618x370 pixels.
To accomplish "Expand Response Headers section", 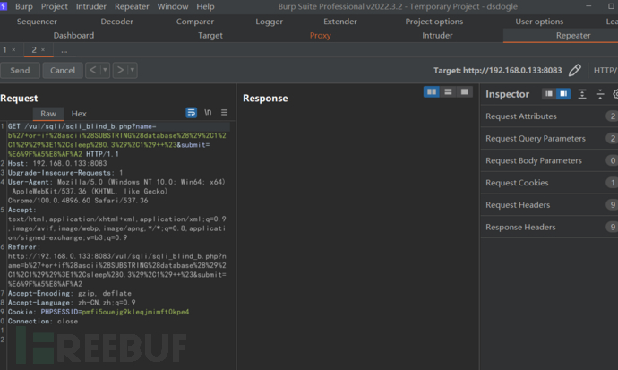I will (549, 227).
